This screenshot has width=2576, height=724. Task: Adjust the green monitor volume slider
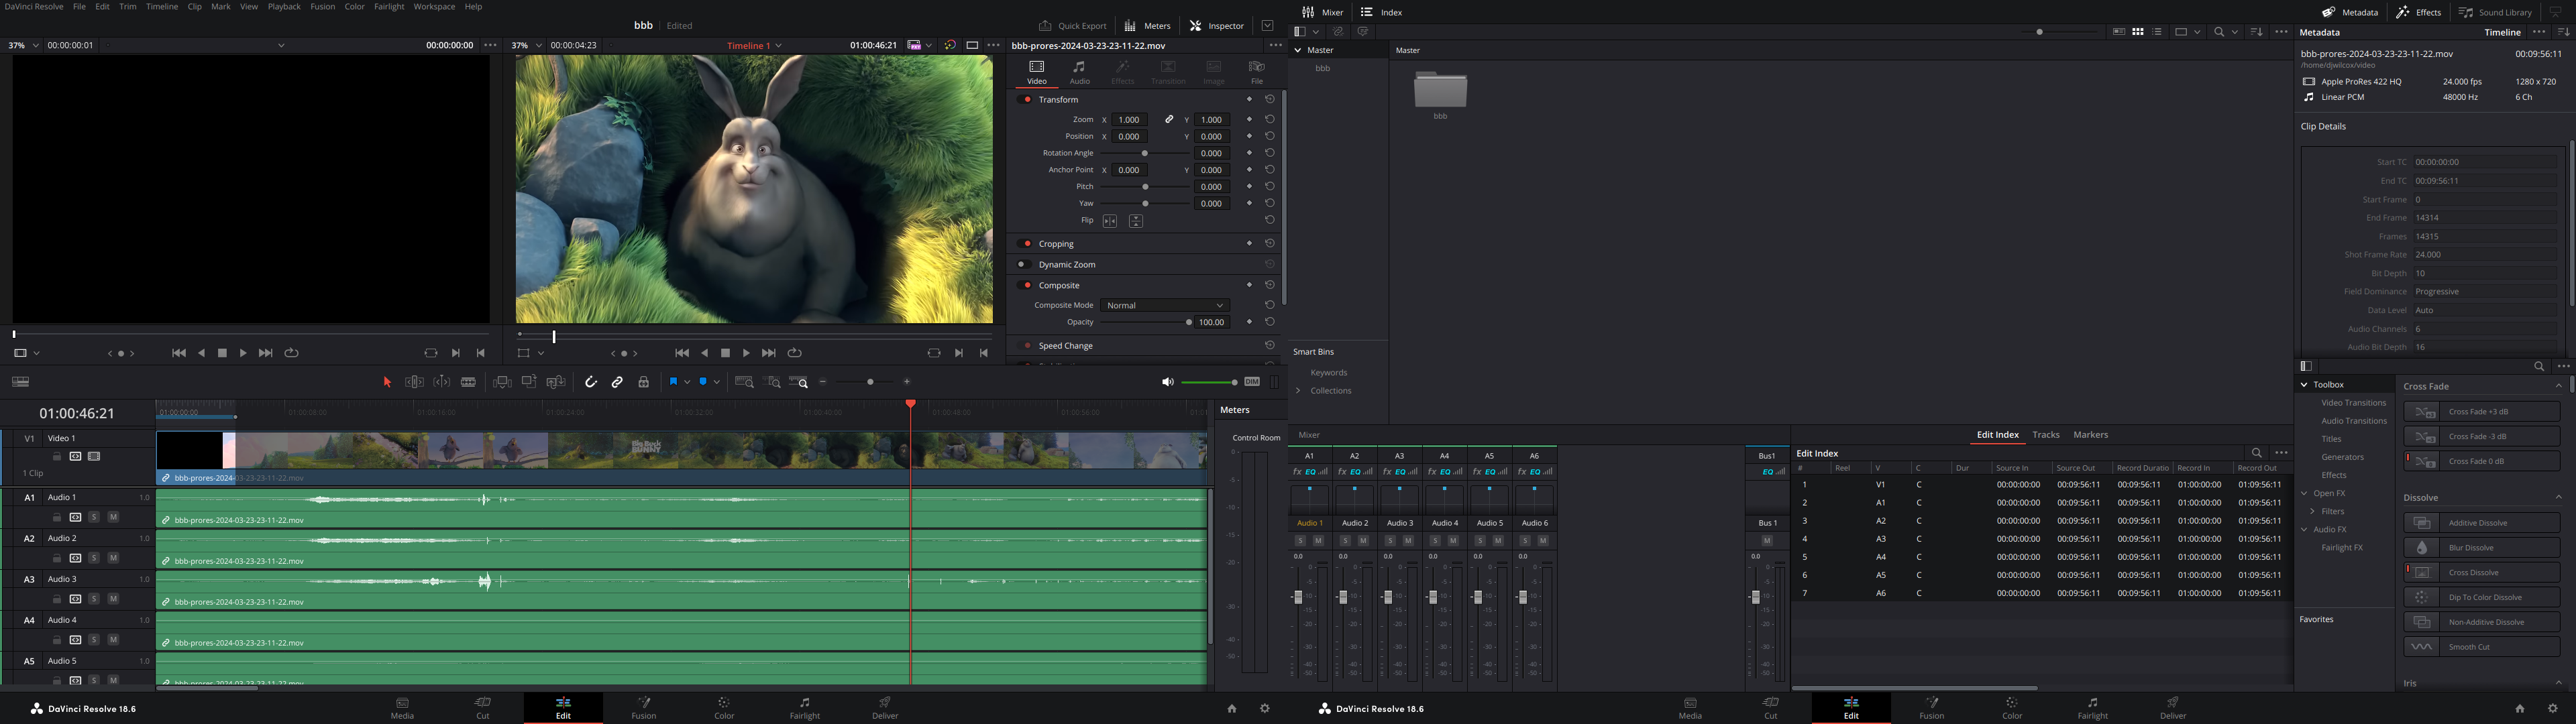pyautogui.click(x=1209, y=382)
